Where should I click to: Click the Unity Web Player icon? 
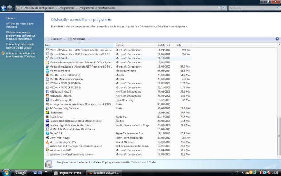coord(47,138)
